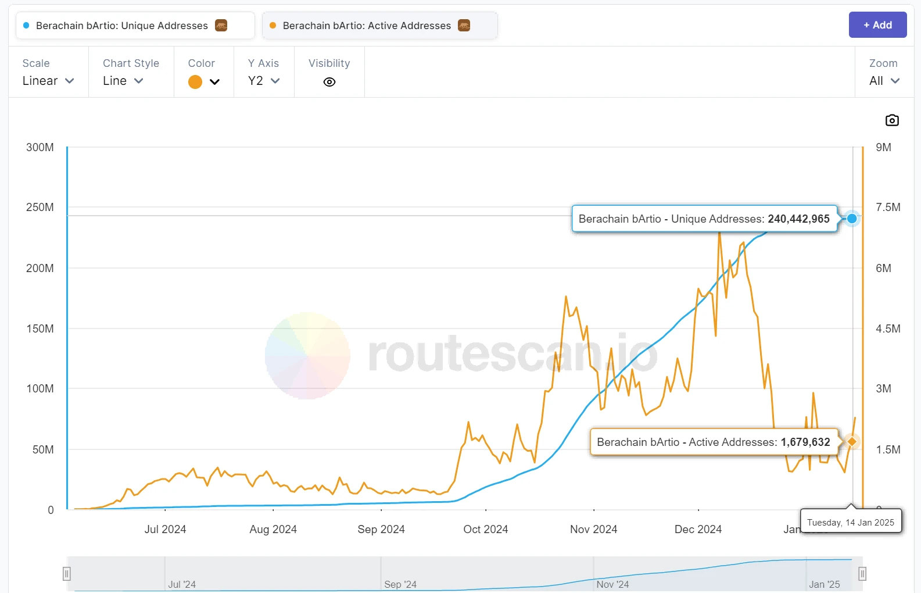Click right handle of range navigator

pos(862,574)
